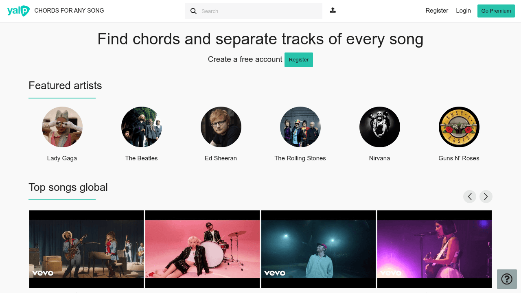Select The Rolling Stones artist label
This screenshot has height=293, width=521.
(x=300, y=158)
